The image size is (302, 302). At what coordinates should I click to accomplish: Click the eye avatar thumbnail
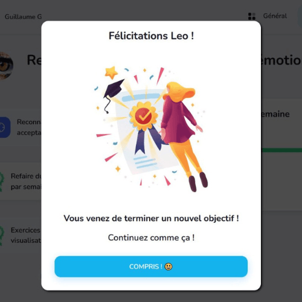coord(6,65)
